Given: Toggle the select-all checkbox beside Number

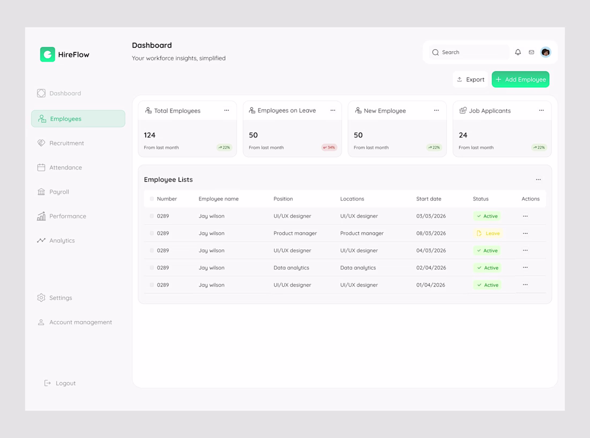Looking at the screenshot, I should pos(152,199).
